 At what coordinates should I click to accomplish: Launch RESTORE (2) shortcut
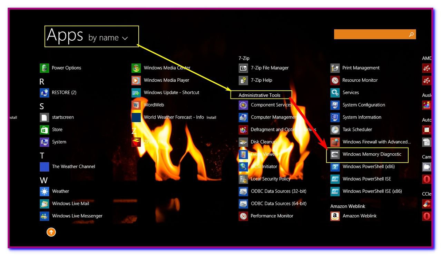click(58, 92)
